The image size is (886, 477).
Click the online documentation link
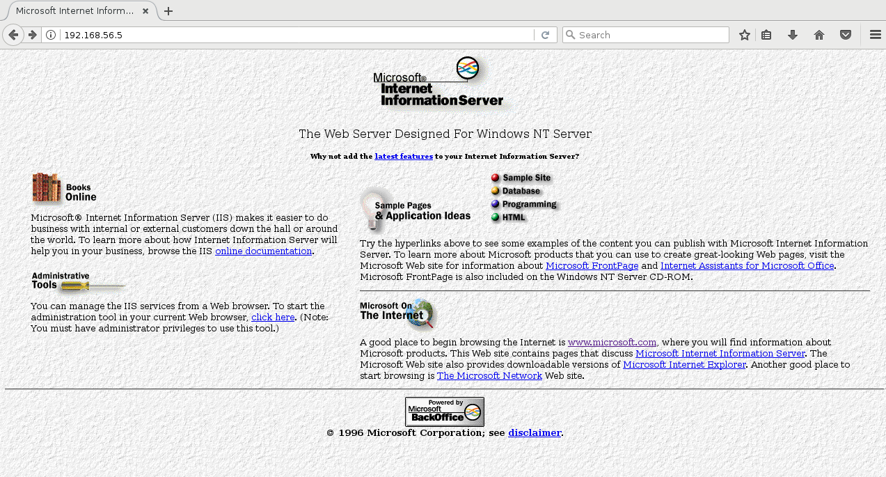click(x=263, y=251)
